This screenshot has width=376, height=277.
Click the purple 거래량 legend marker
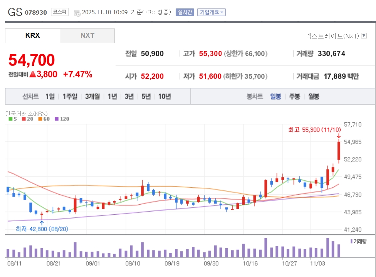(351, 241)
